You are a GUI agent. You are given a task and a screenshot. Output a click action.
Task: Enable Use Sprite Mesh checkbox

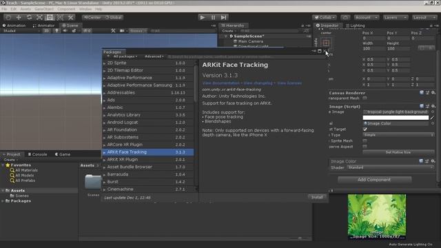365,141
